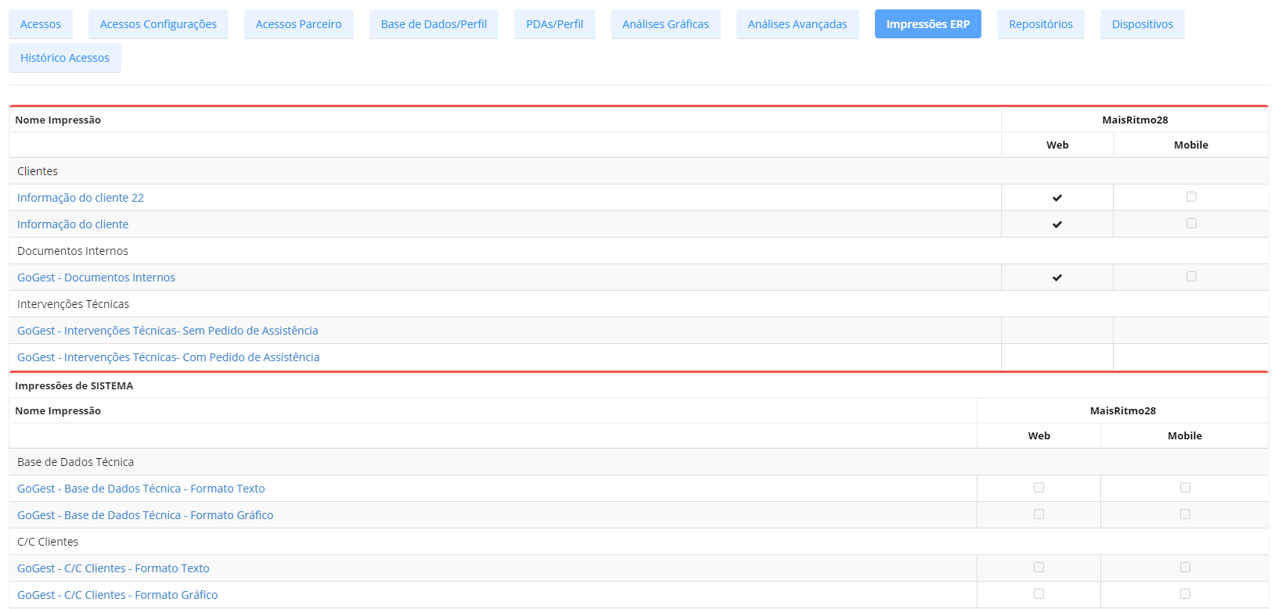The height and width of the screenshot is (609, 1278).
Task: Toggle Mobile checkbox for Base de Dados Técnica - Formato Texto
Action: pos(1185,488)
